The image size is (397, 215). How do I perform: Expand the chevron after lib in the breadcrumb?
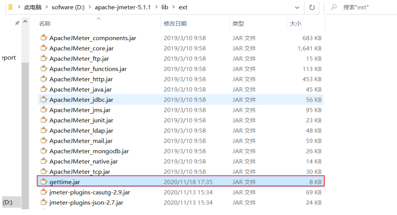173,7
